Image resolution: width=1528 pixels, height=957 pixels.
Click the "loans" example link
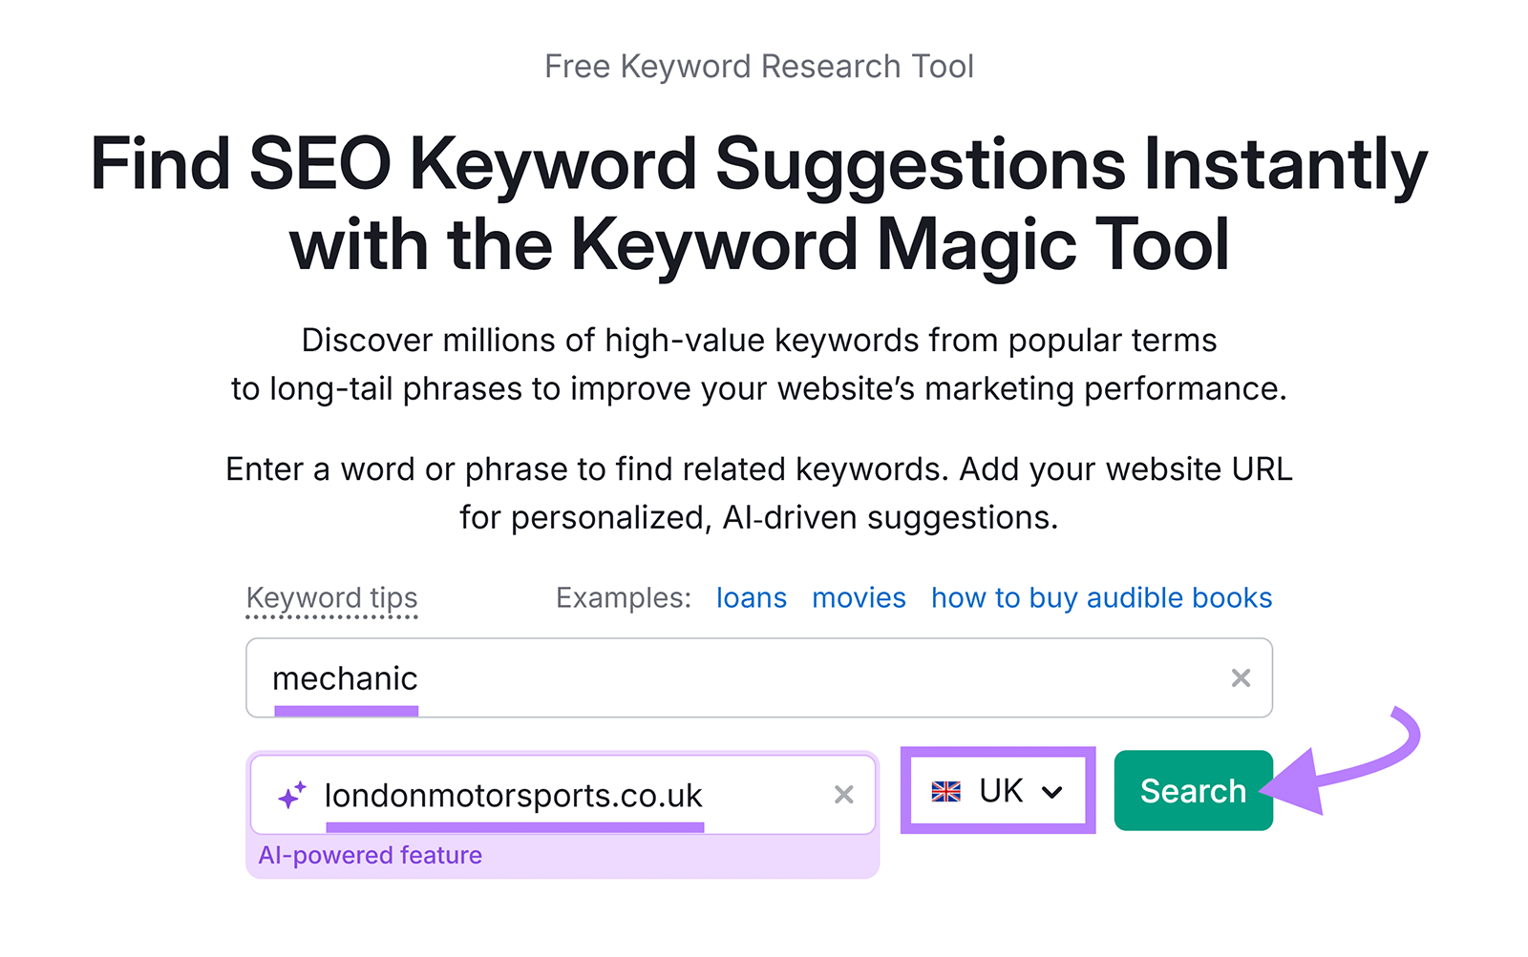pyautogui.click(x=751, y=598)
